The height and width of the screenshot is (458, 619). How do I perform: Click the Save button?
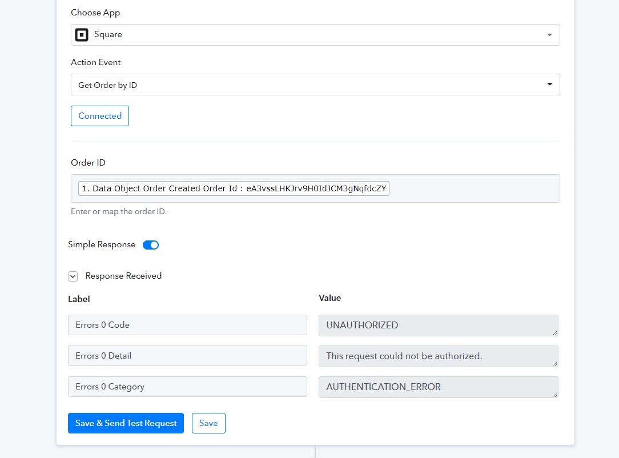click(x=208, y=423)
